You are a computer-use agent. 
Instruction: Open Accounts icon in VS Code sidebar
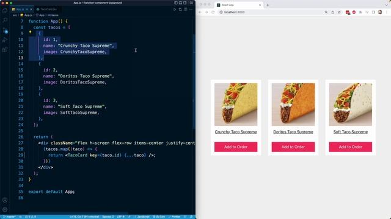pos(5,200)
